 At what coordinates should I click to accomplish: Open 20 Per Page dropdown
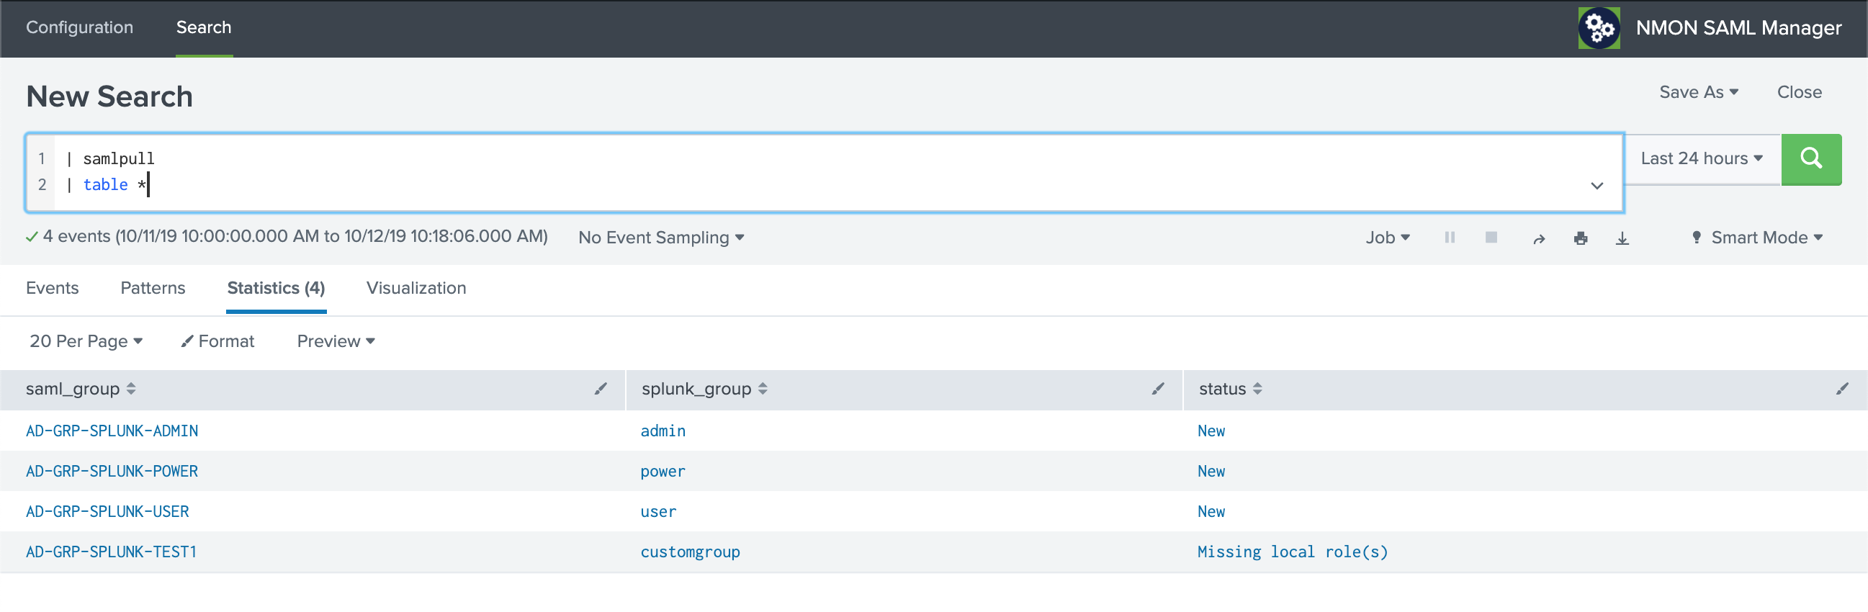coord(86,341)
